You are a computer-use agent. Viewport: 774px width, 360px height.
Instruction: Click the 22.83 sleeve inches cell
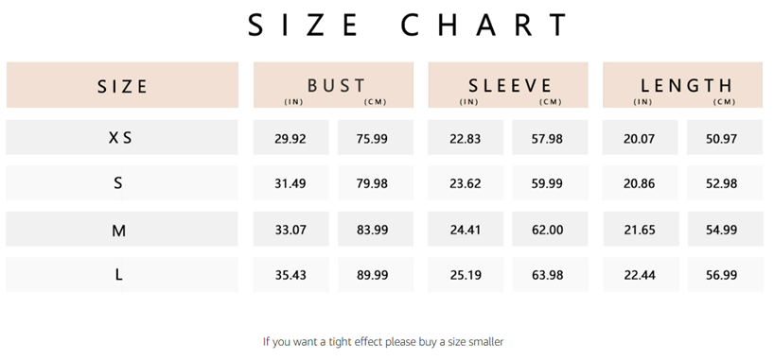tap(466, 138)
